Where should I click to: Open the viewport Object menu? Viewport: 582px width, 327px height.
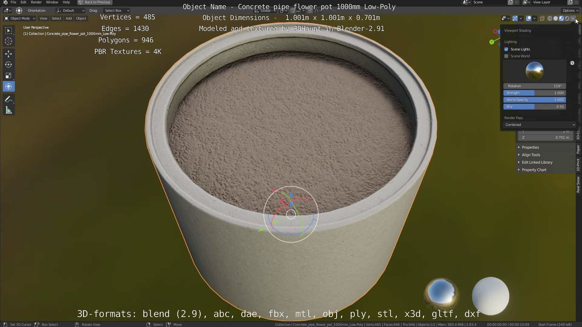81,18
